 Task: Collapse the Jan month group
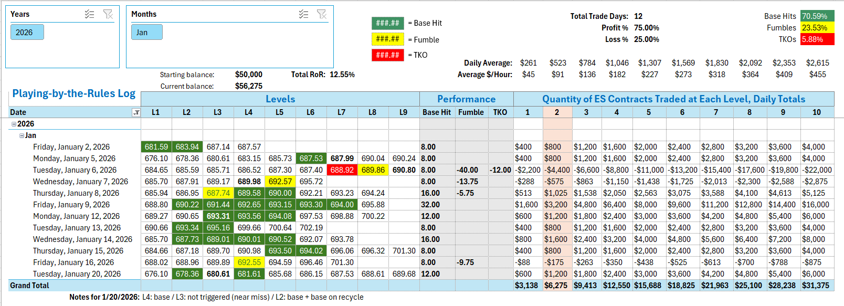22,135
